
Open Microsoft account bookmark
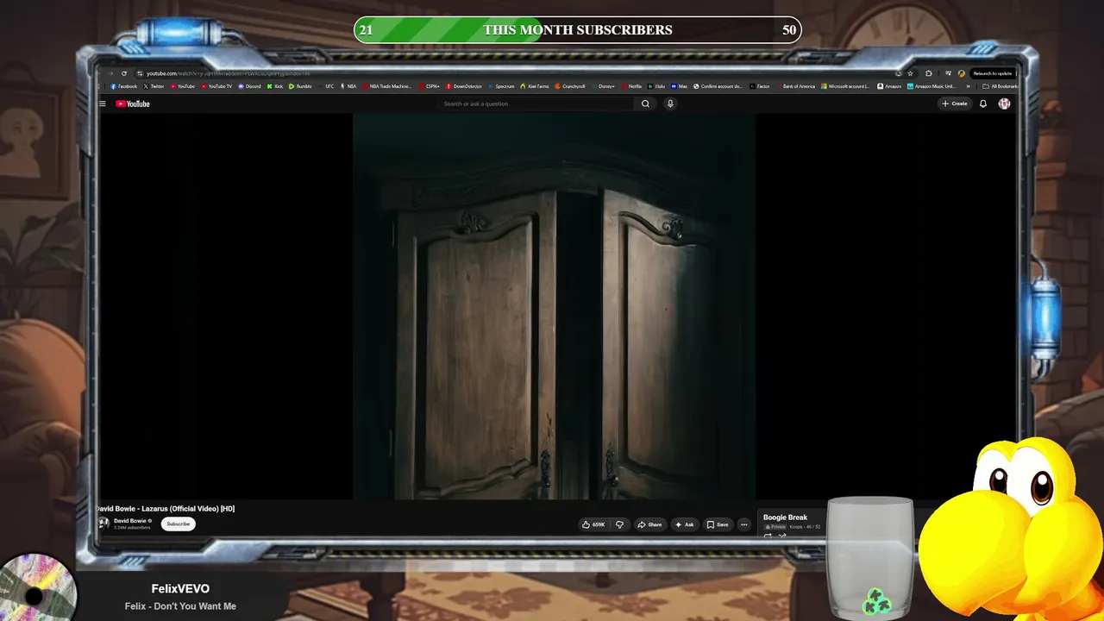point(845,86)
